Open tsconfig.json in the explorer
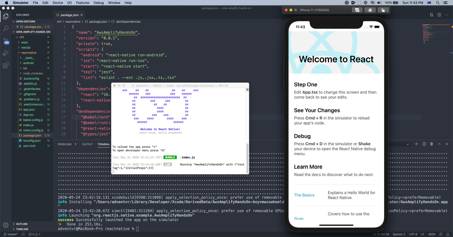 click(x=32, y=141)
